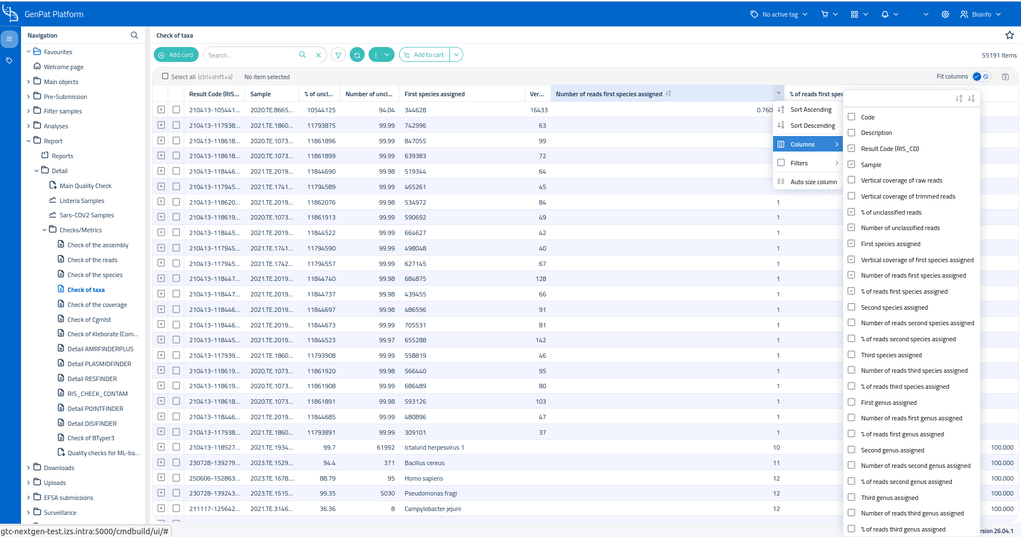Expand the Downloads folder in navigation

[29, 468]
